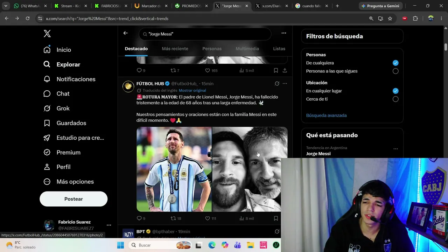
Task: Launch Grok from the sidebar
Action: click(x=56, y=108)
